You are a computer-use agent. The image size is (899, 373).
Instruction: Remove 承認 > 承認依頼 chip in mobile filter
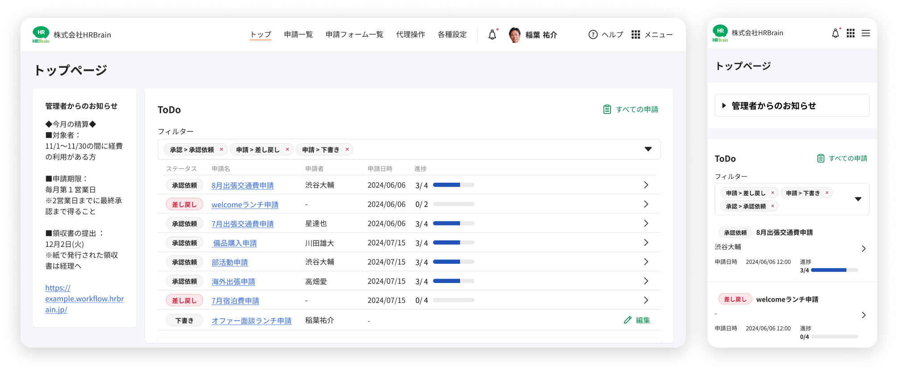(773, 206)
